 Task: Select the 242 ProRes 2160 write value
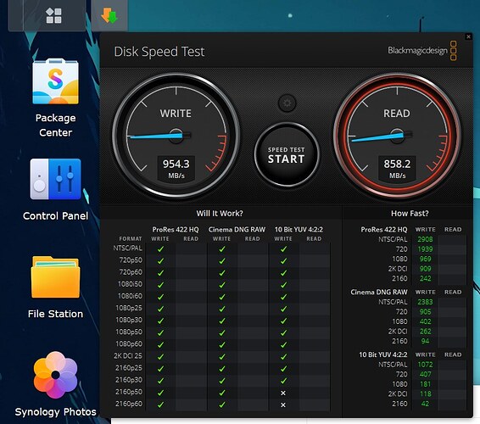click(426, 278)
